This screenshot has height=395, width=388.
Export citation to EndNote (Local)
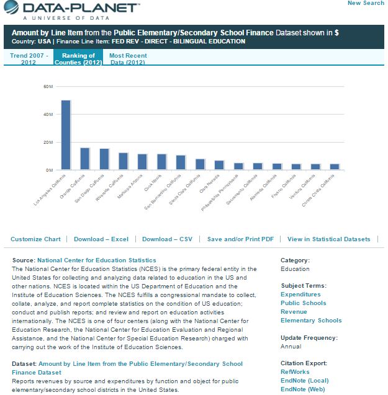(304, 381)
